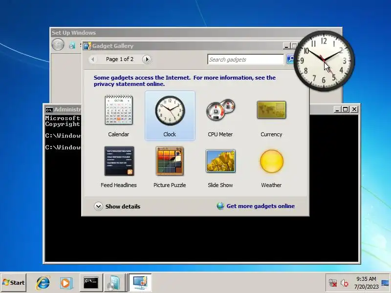Minimize the Gadget Gallery window
Image resolution: width=391 pixels, height=293 pixels.
click(286, 46)
